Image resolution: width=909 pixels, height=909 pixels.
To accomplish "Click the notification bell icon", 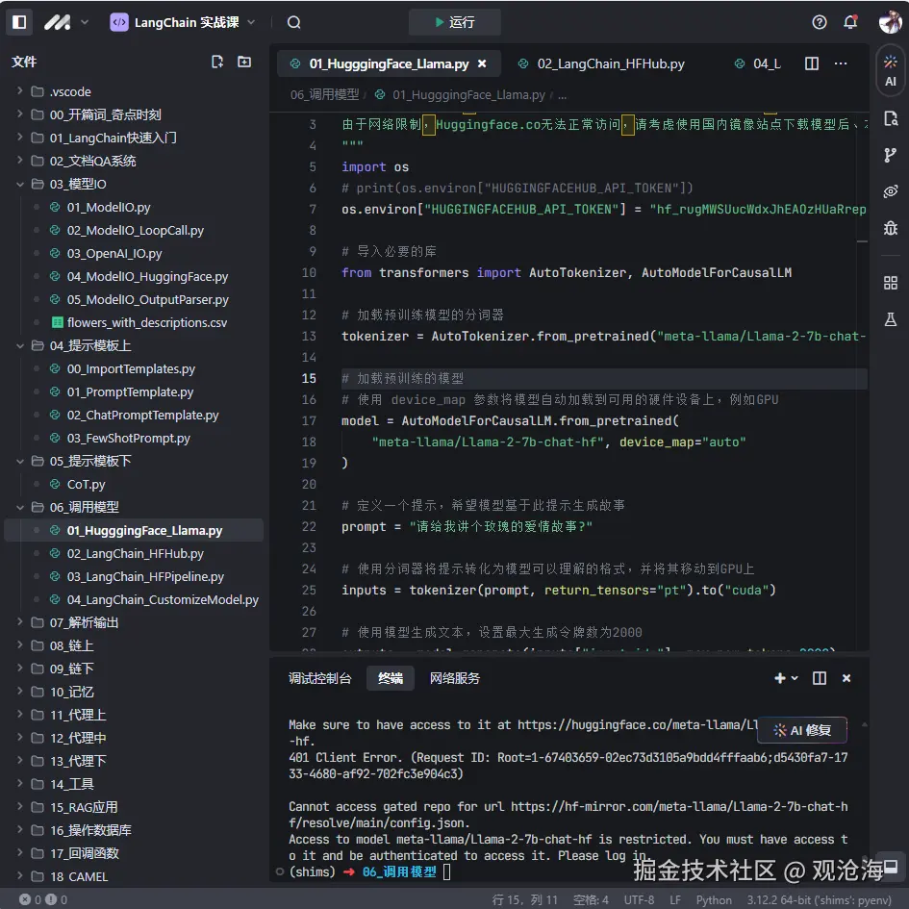I will 850,22.
